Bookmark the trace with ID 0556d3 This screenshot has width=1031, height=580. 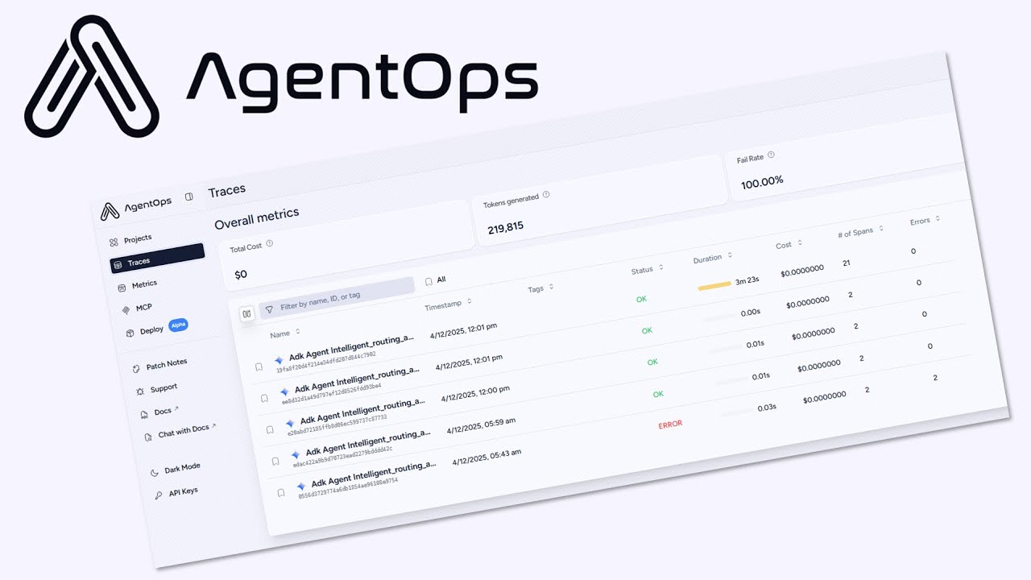coord(281,493)
